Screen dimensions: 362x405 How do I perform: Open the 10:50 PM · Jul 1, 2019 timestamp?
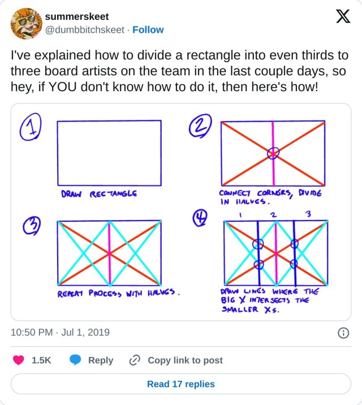[60, 333]
